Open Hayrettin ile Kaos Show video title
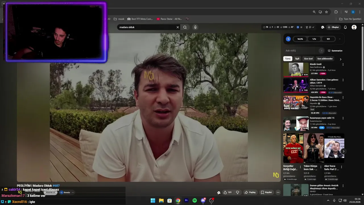This screenshot has width=364, height=205. tap(325, 99)
